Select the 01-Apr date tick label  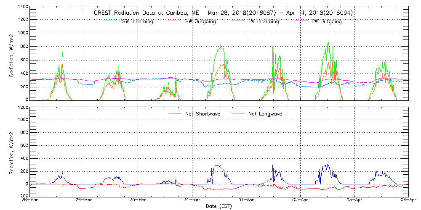click(x=246, y=200)
